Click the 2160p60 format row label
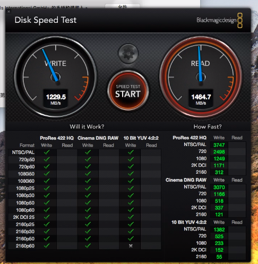This screenshot has width=258, height=264. [25, 246]
